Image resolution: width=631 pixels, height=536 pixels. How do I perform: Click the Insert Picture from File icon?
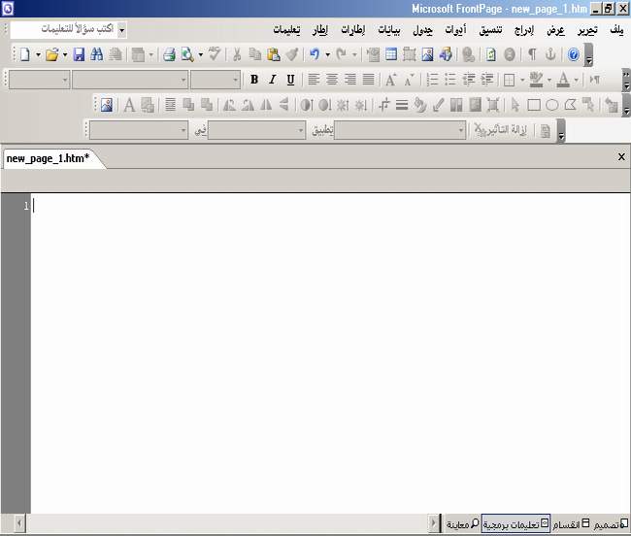click(427, 55)
